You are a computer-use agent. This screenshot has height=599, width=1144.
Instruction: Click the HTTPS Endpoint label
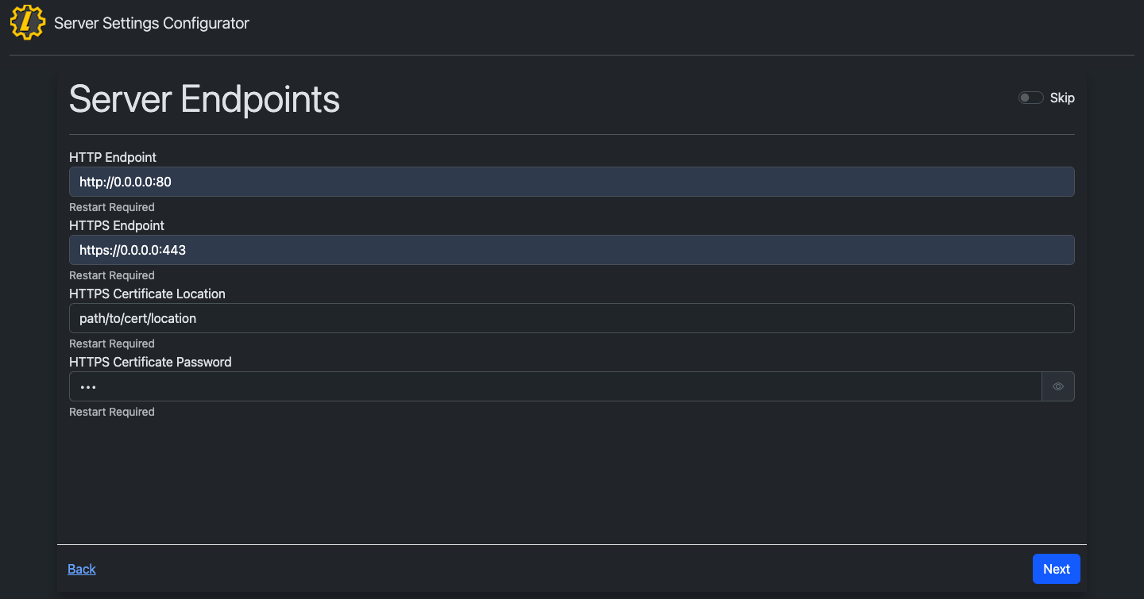pos(117,225)
